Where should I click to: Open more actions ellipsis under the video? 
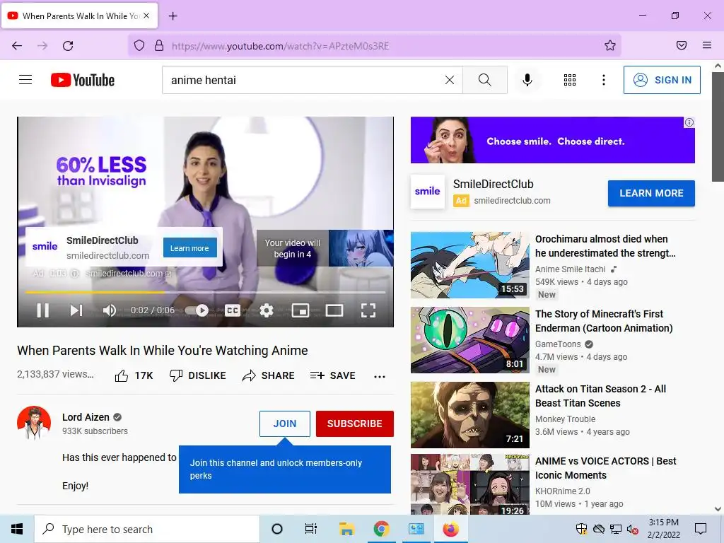click(x=380, y=376)
